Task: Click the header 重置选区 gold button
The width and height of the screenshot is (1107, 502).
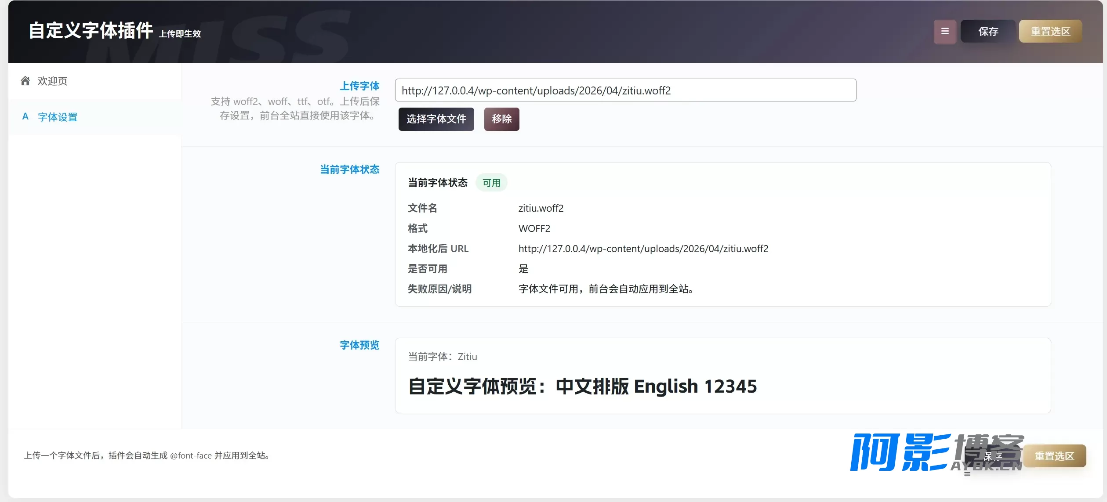Action: point(1051,32)
